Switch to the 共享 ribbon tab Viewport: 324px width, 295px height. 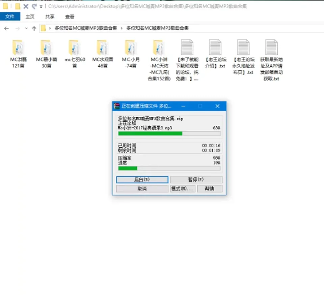(50, 17)
